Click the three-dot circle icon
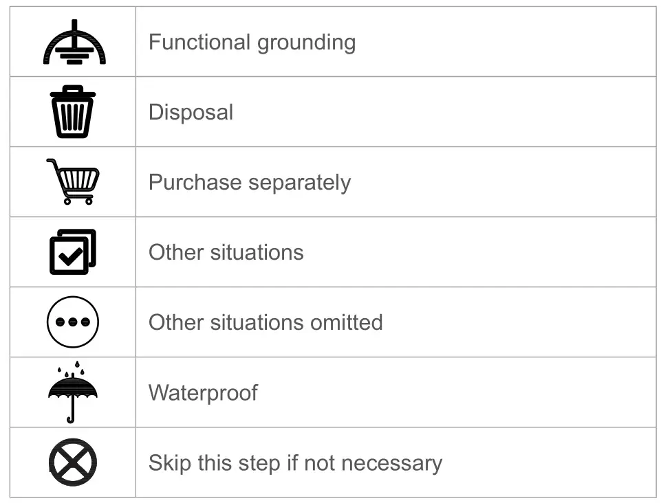 (73, 322)
